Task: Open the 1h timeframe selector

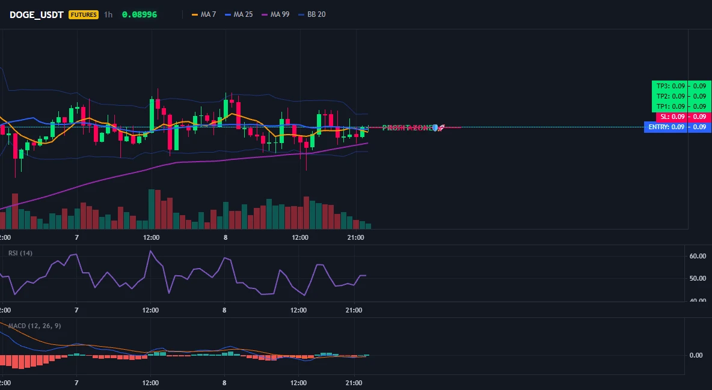Action: pyautogui.click(x=108, y=14)
